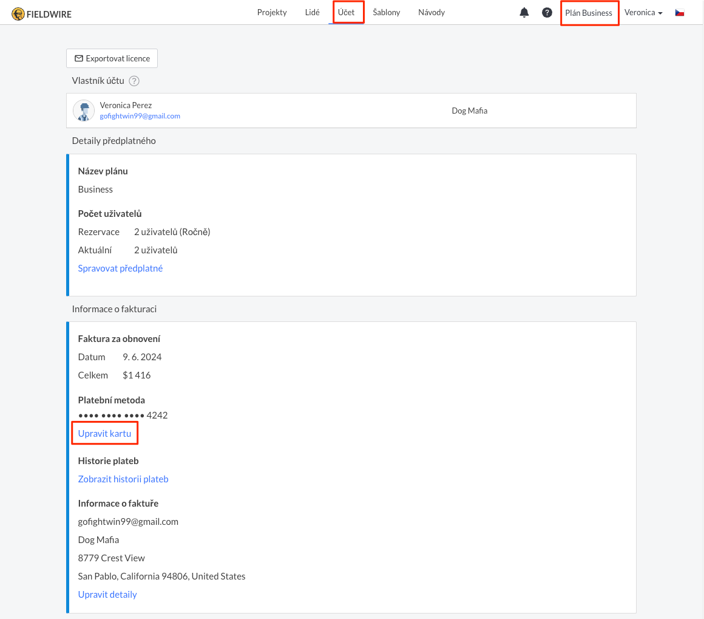
Task: Click the Spravovat předplatné link
Action: (x=120, y=268)
